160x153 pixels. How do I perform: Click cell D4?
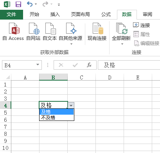(x=110, y=105)
